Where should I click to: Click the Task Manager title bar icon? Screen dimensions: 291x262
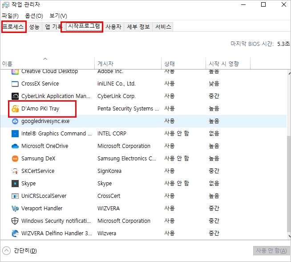tap(5, 5)
